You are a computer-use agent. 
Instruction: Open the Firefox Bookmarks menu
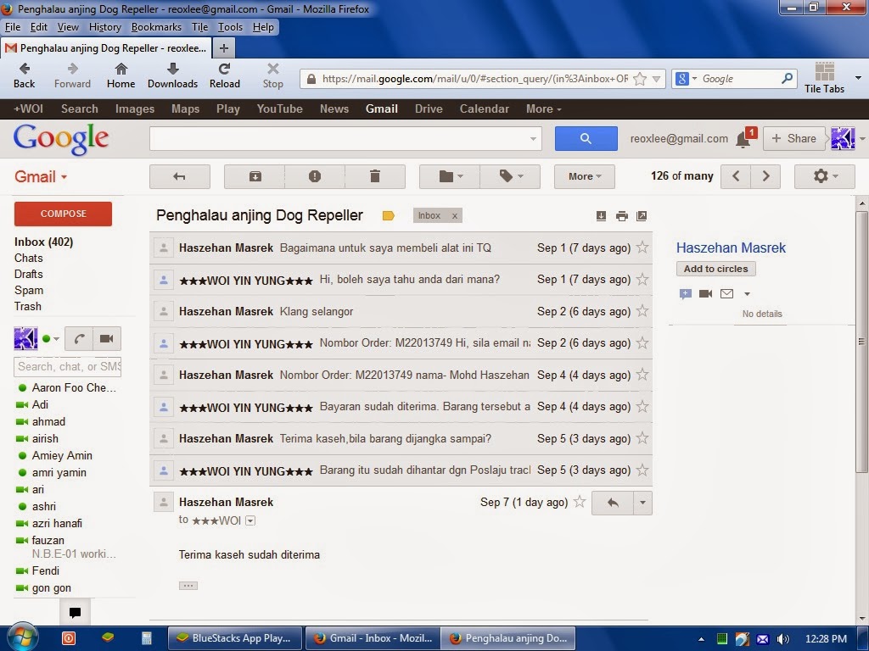click(156, 27)
